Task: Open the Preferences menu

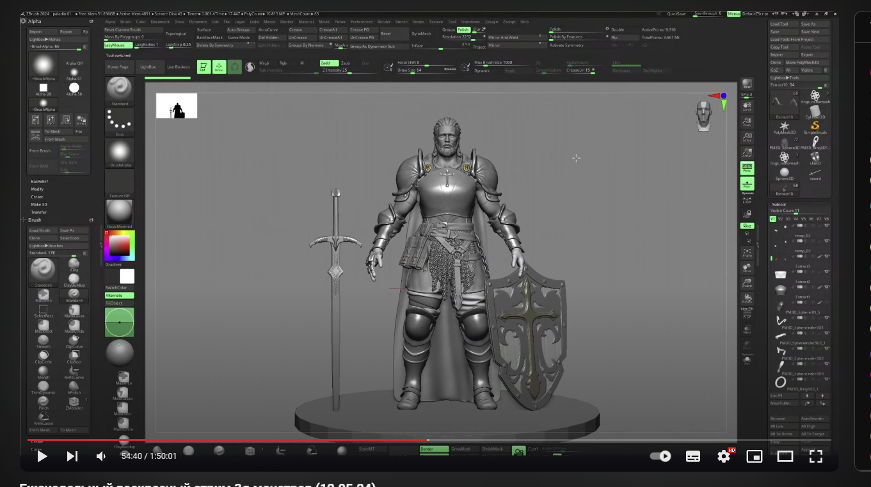Action: 362,22
